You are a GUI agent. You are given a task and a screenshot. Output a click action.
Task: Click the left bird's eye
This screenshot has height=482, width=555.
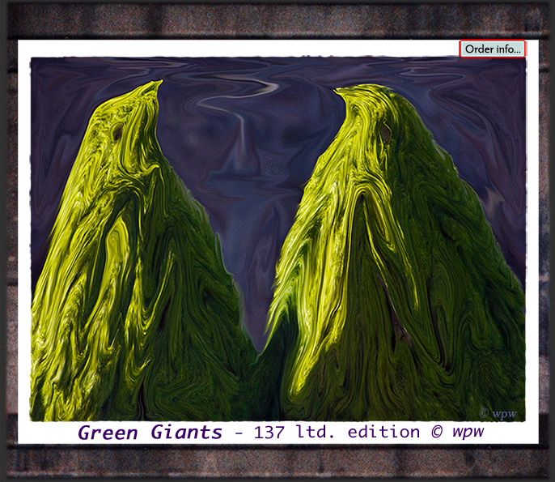coord(118,131)
